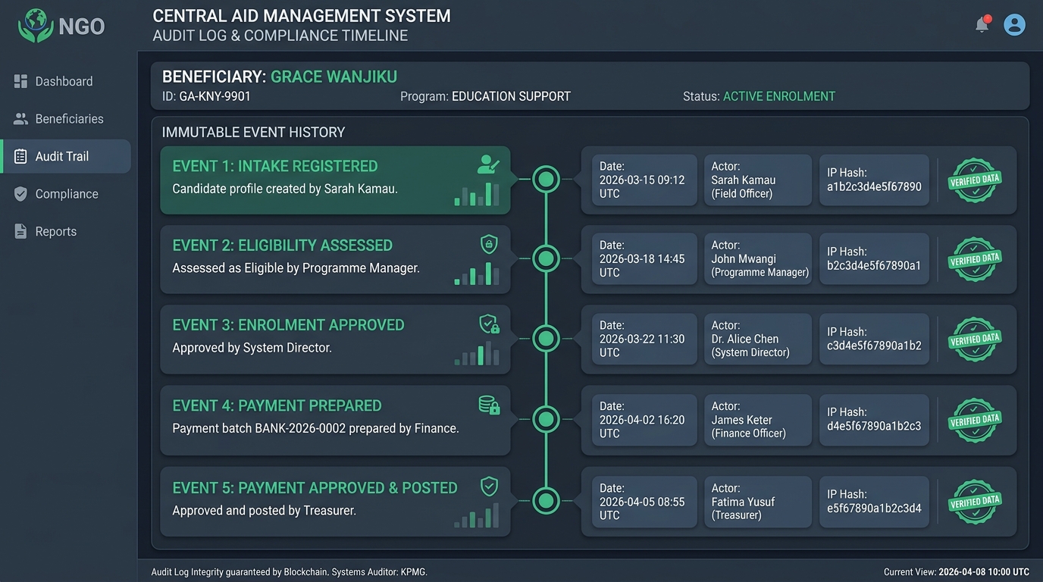Open Dashboard in the sidebar
Viewport: 1043px width, 582px height.
(x=66, y=81)
